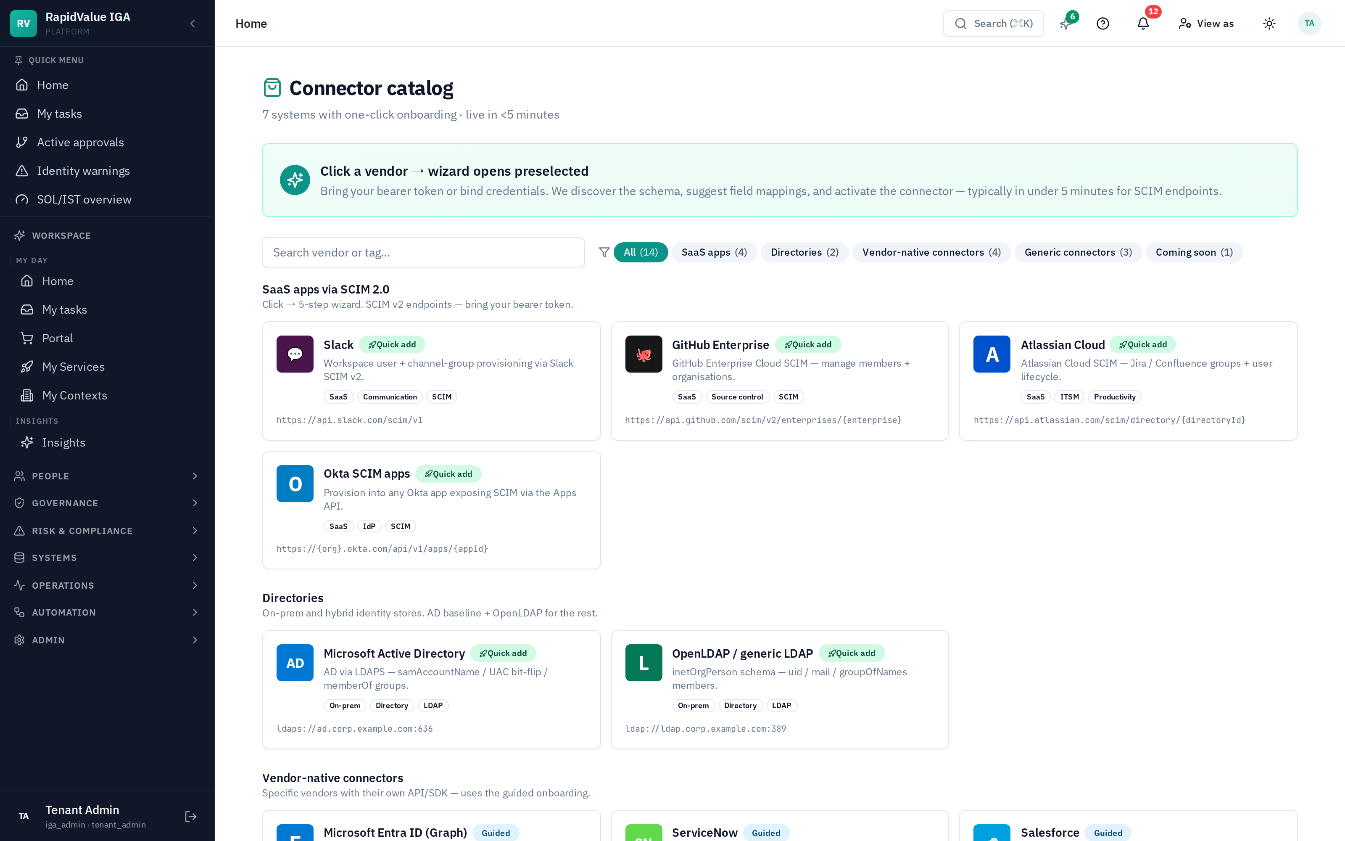Click the ServiceNow card title

tap(705, 832)
